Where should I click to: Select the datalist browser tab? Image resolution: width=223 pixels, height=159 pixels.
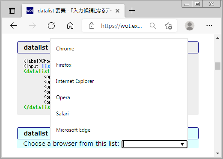pyautogui.click(x=73, y=11)
